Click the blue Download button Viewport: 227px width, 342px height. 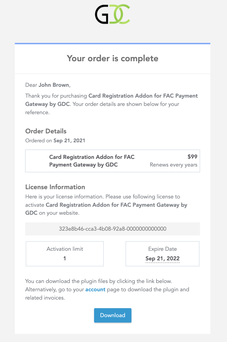click(x=113, y=315)
